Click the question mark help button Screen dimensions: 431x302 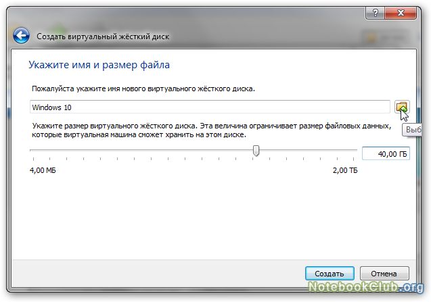[x=376, y=13]
